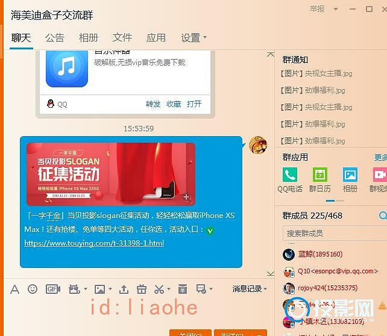Click avatar of member rojoy424

coord(289,288)
